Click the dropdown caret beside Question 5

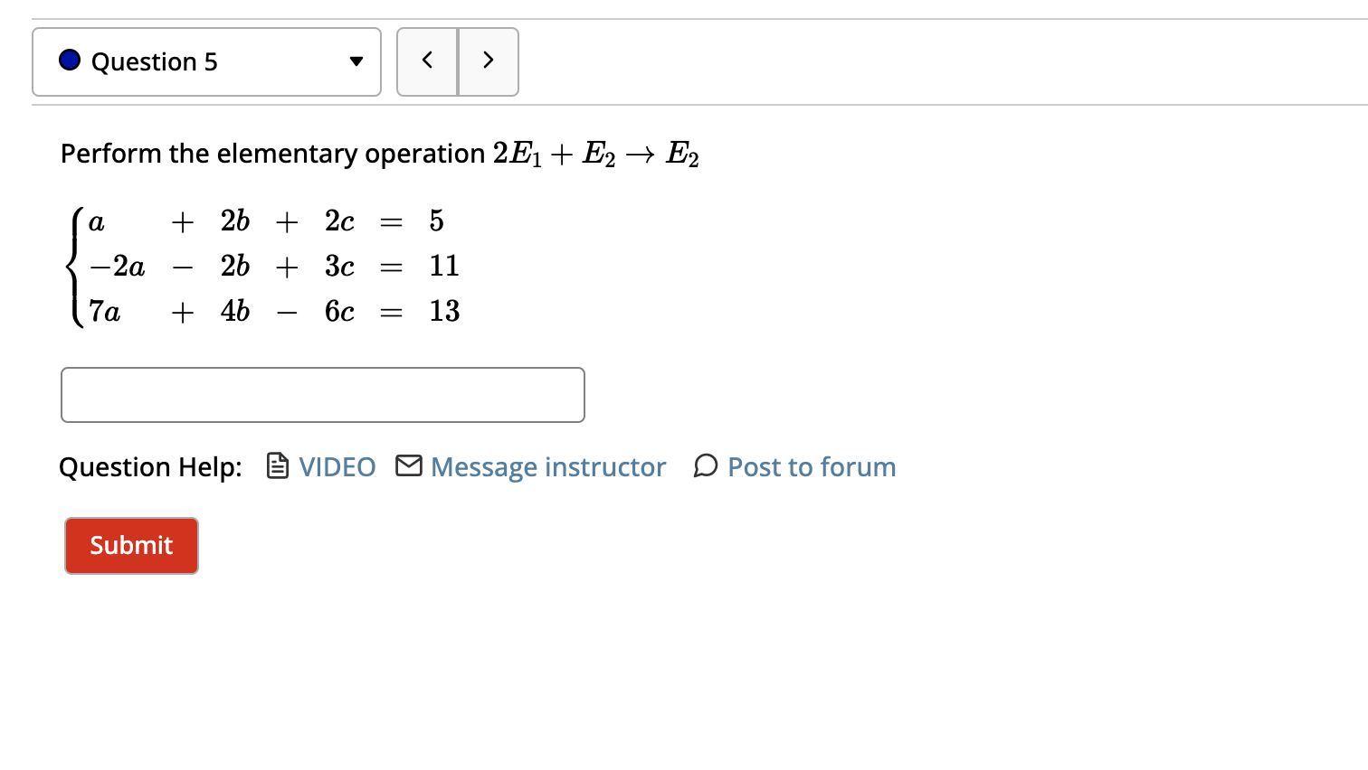(356, 61)
